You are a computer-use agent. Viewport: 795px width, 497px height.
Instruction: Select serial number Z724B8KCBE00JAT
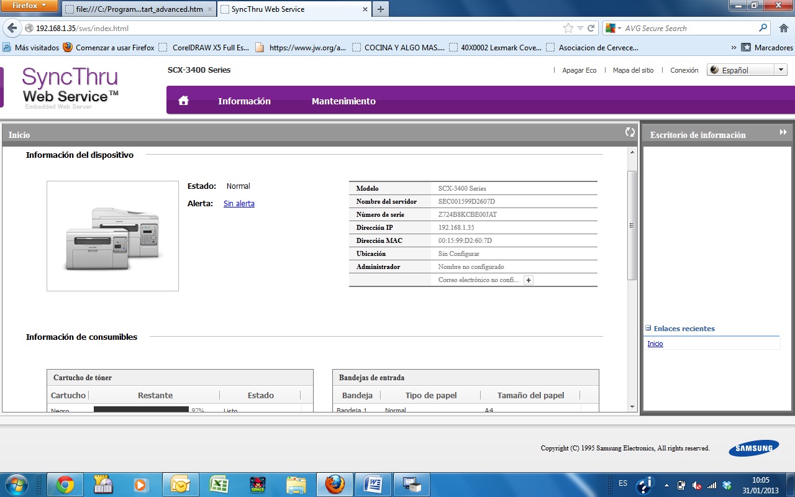tap(467, 214)
